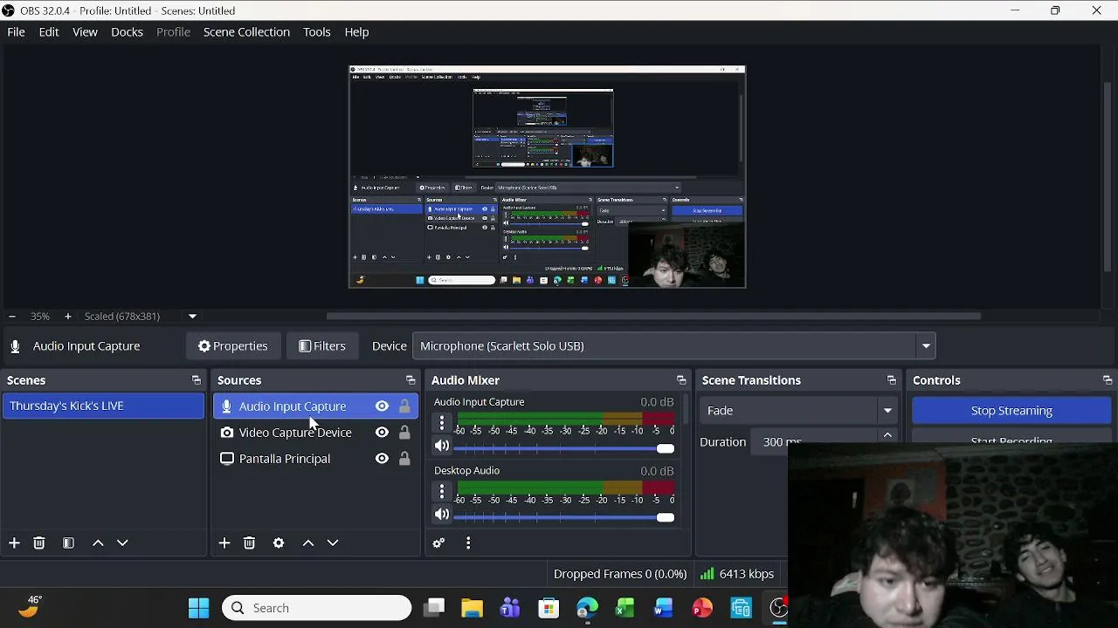Zoom in the preview with plus icon
The width and height of the screenshot is (1118, 628).
[67, 317]
